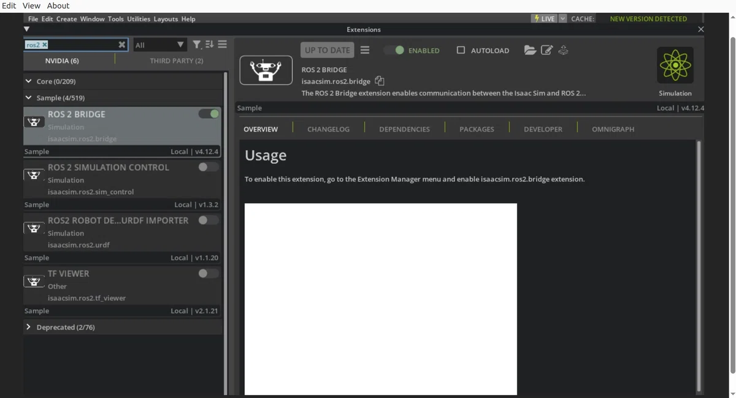Click the URDF Importer robot icon
The image size is (736, 398).
(34, 228)
